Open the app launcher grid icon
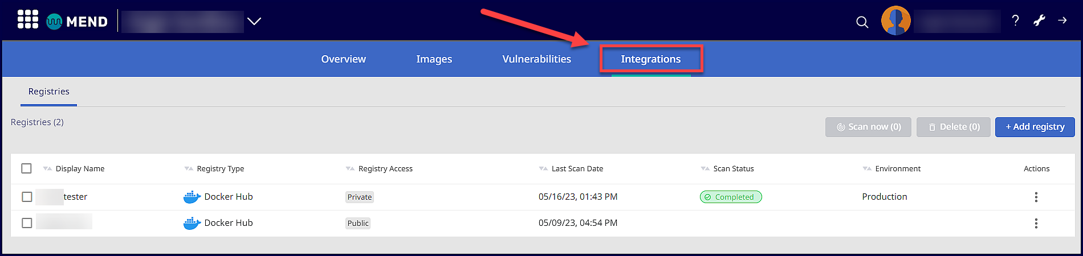The width and height of the screenshot is (1083, 256). pyautogui.click(x=27, y=20)
